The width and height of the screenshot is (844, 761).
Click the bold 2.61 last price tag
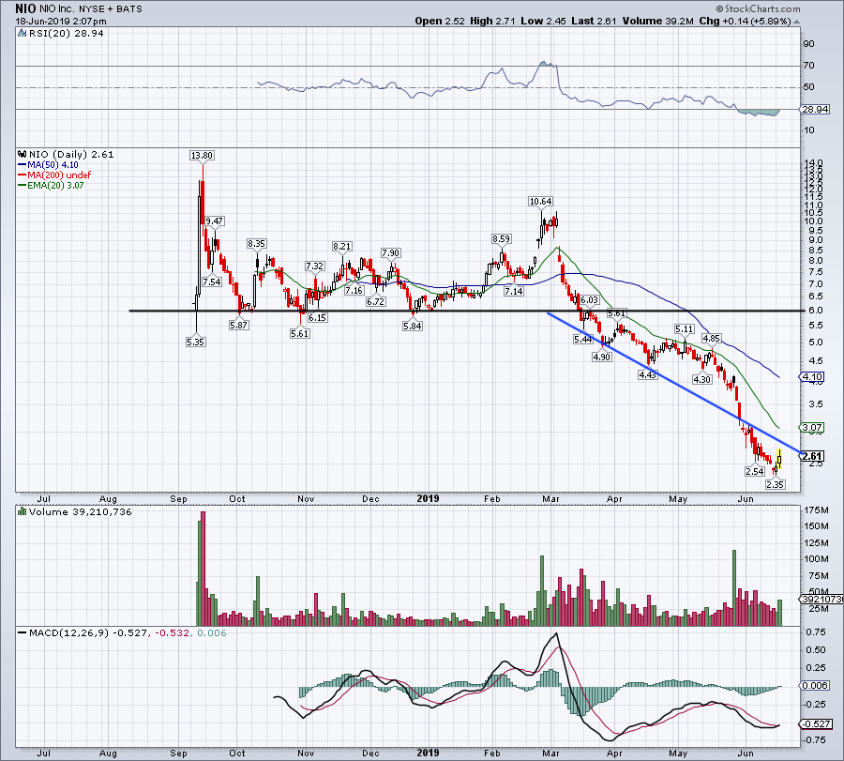pyautogui.click(x=812, y=456)
